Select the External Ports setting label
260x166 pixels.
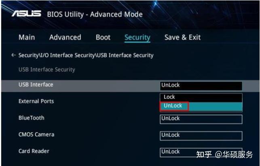[x=36, y=101]
